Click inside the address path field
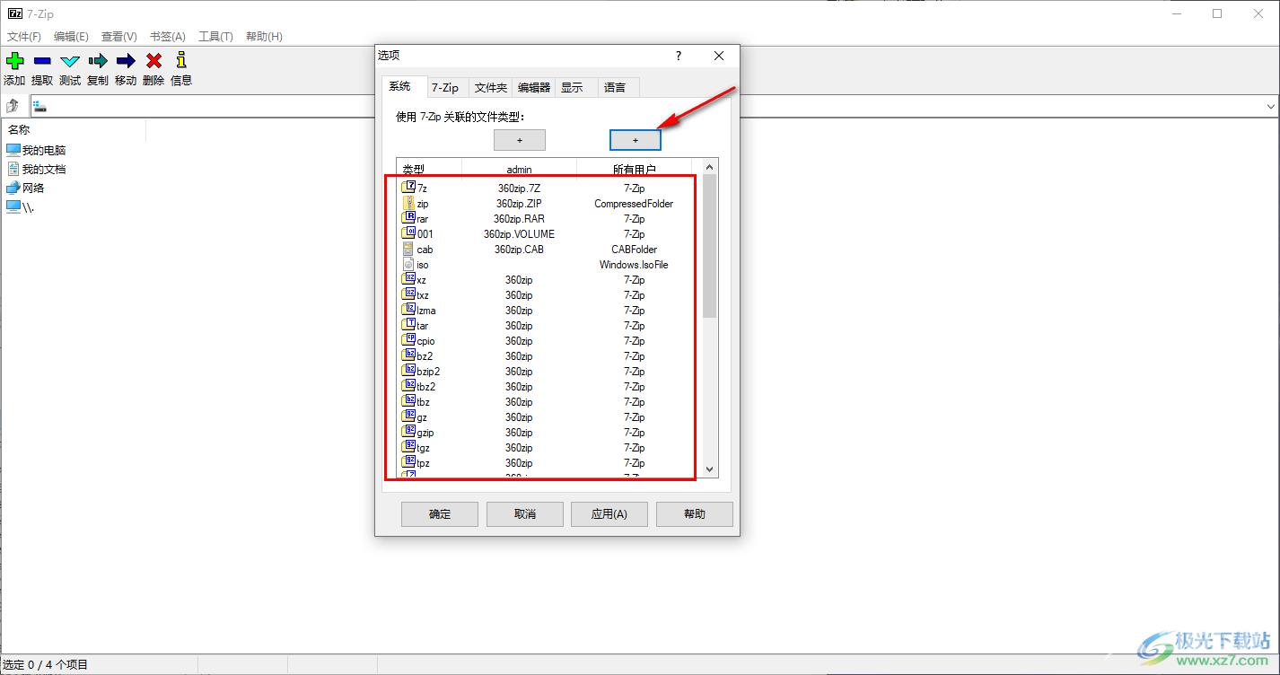Screen dimensions: 1280x675 click(646, 106)
